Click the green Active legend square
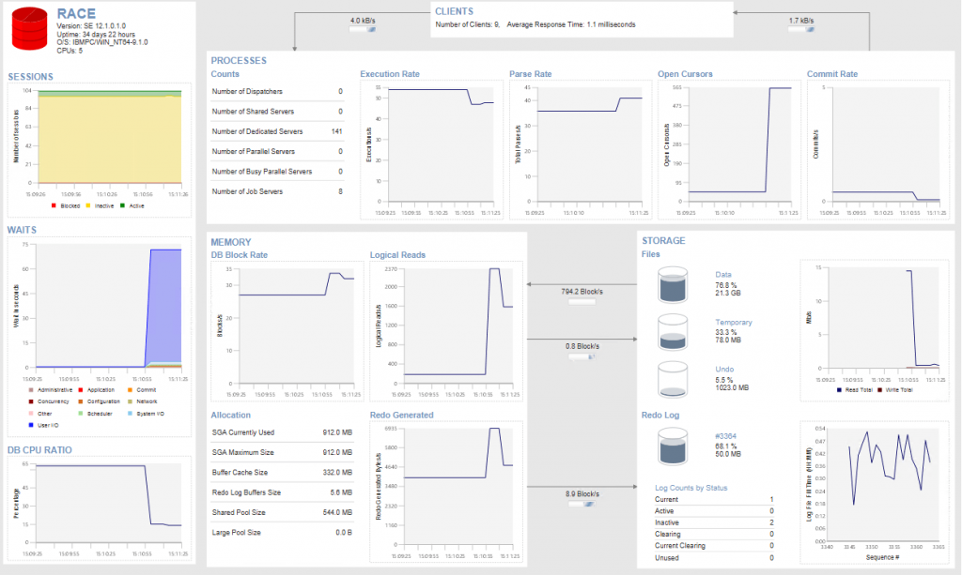The height and width of the screenshot is (575, 962). point(123,205)
